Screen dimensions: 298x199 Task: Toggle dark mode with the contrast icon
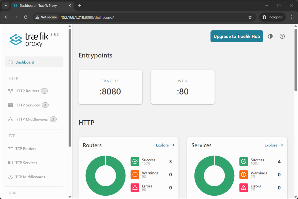click(x=270, y=36)
